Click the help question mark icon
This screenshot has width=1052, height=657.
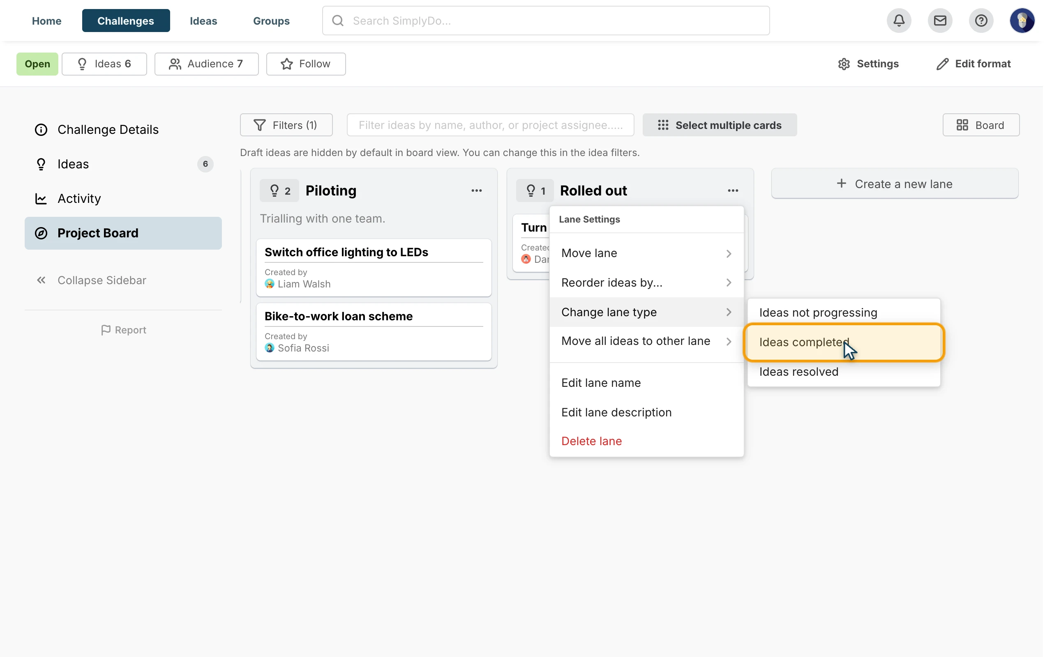click(x=981, y=21)
